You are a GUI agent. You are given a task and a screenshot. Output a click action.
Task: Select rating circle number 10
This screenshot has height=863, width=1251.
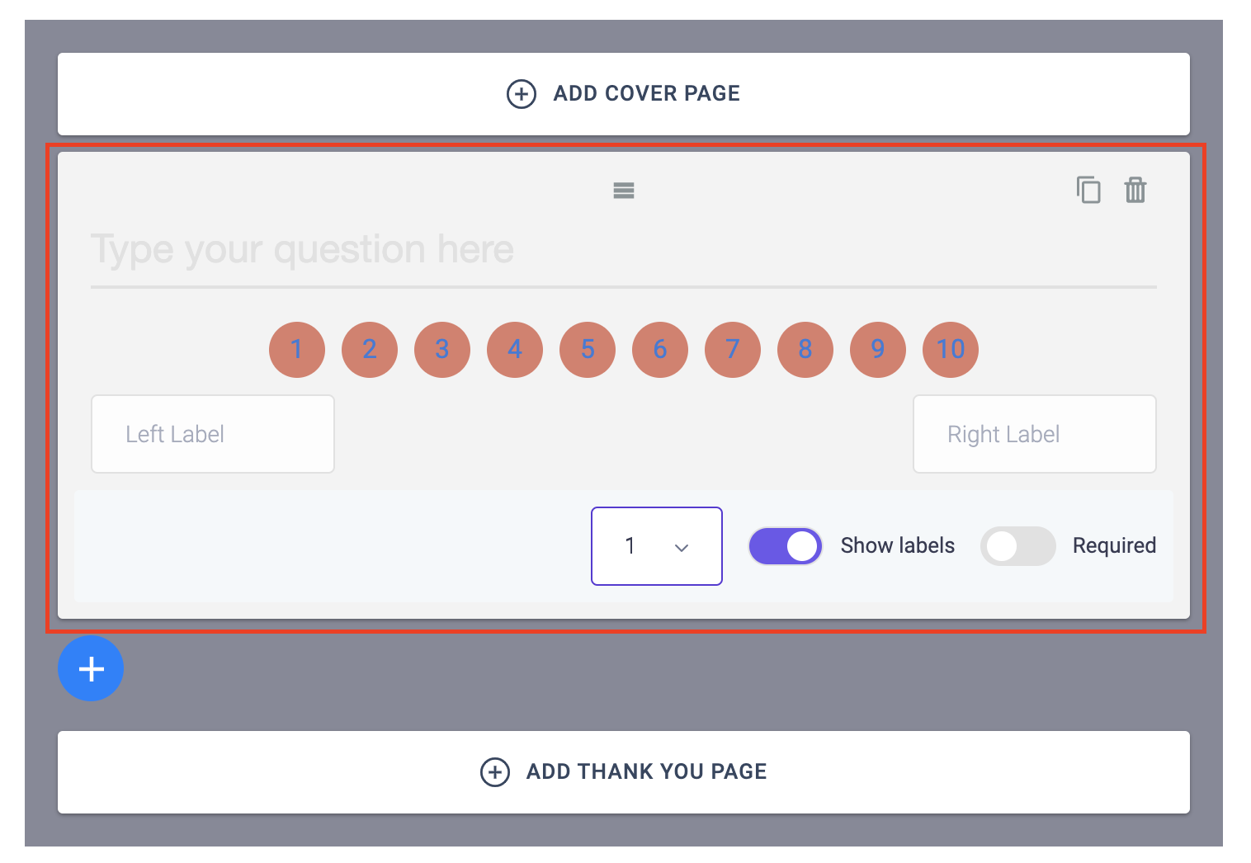pos(951,350)
